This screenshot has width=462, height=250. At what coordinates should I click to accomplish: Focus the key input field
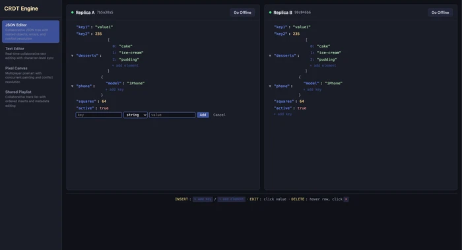[x=99, y=115]
